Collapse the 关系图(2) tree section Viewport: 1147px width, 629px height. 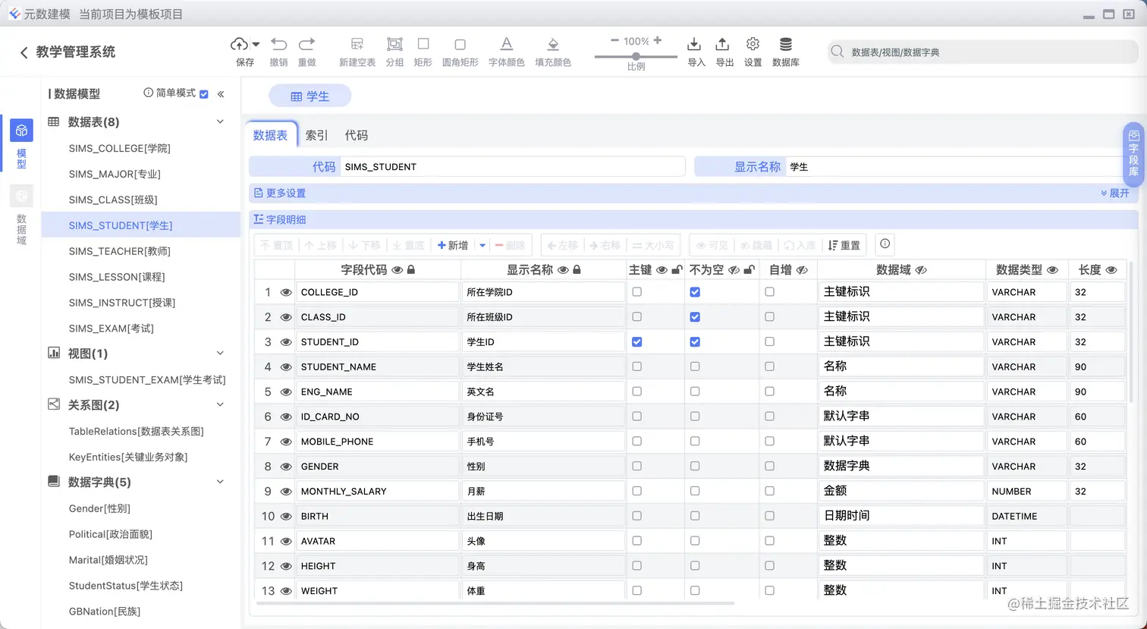tap(221, 405)
